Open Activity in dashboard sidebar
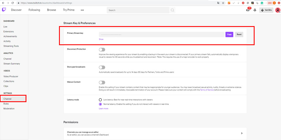281x140 pixels. click(7, 41)
